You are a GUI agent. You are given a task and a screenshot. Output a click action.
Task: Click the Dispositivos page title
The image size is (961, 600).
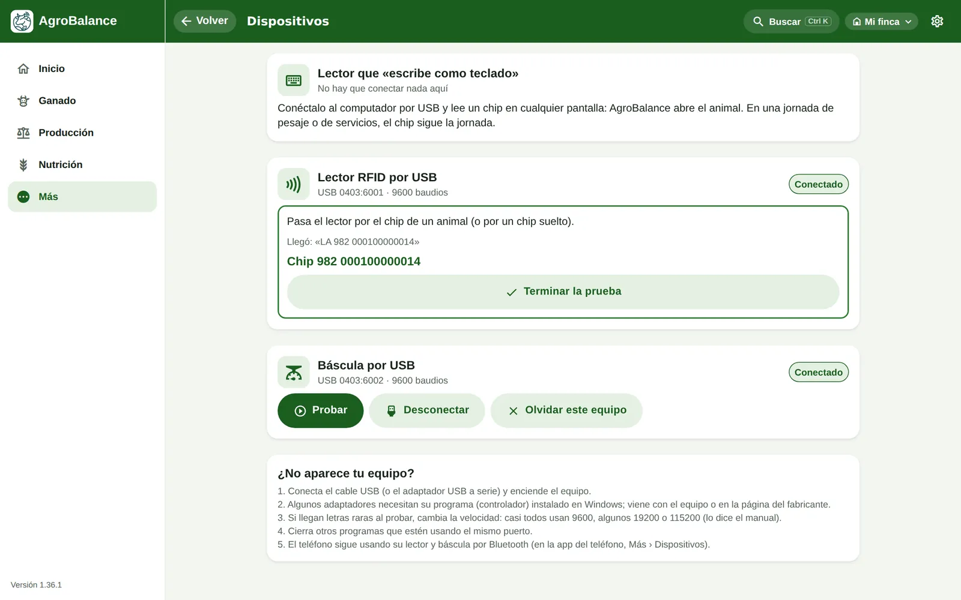coord(288,21)
